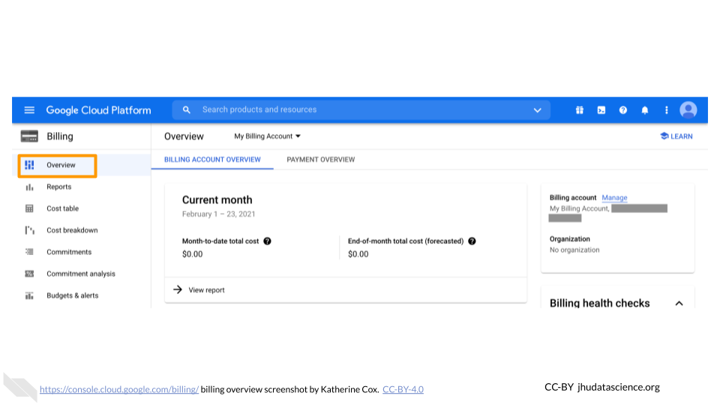720x405 pixels.
Task: Open the three-dot settings menu
Action: click(666, 110)
